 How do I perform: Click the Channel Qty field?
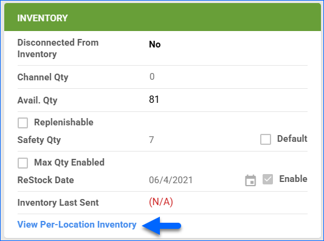click(227, 77)
